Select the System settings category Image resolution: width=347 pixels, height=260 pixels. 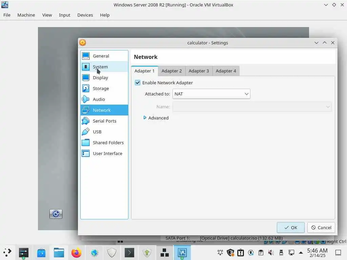pos(104,67)
